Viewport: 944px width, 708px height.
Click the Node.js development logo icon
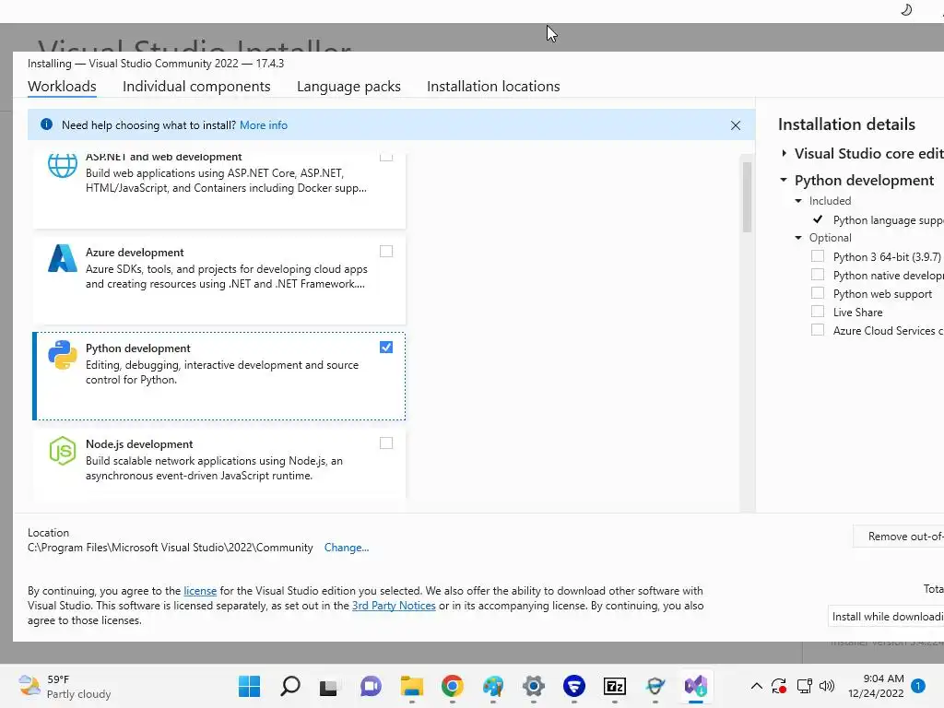63,450
